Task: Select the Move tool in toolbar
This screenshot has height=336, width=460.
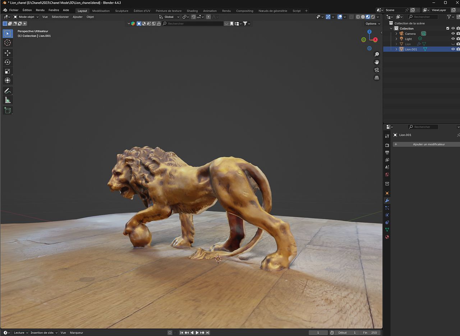Action: click(x=7, y=53)
